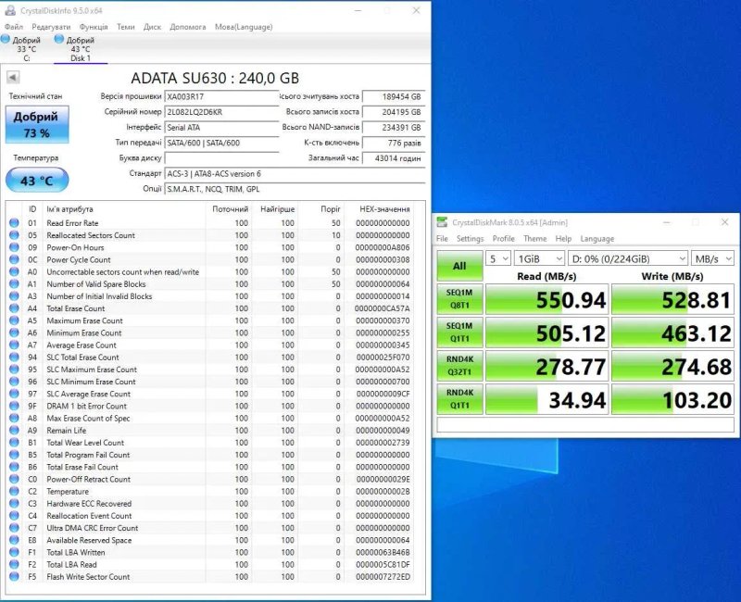Open the drive dropdown showing D: 0% (0/224GiB)
Image resolution: width=741 pixels, height=602 pixels.
[x=628, y=258]
